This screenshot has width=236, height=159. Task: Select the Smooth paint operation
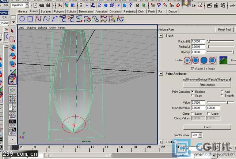(222, 96)
